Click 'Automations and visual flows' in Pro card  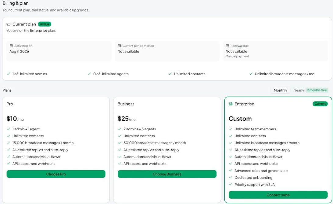point(36,157)
